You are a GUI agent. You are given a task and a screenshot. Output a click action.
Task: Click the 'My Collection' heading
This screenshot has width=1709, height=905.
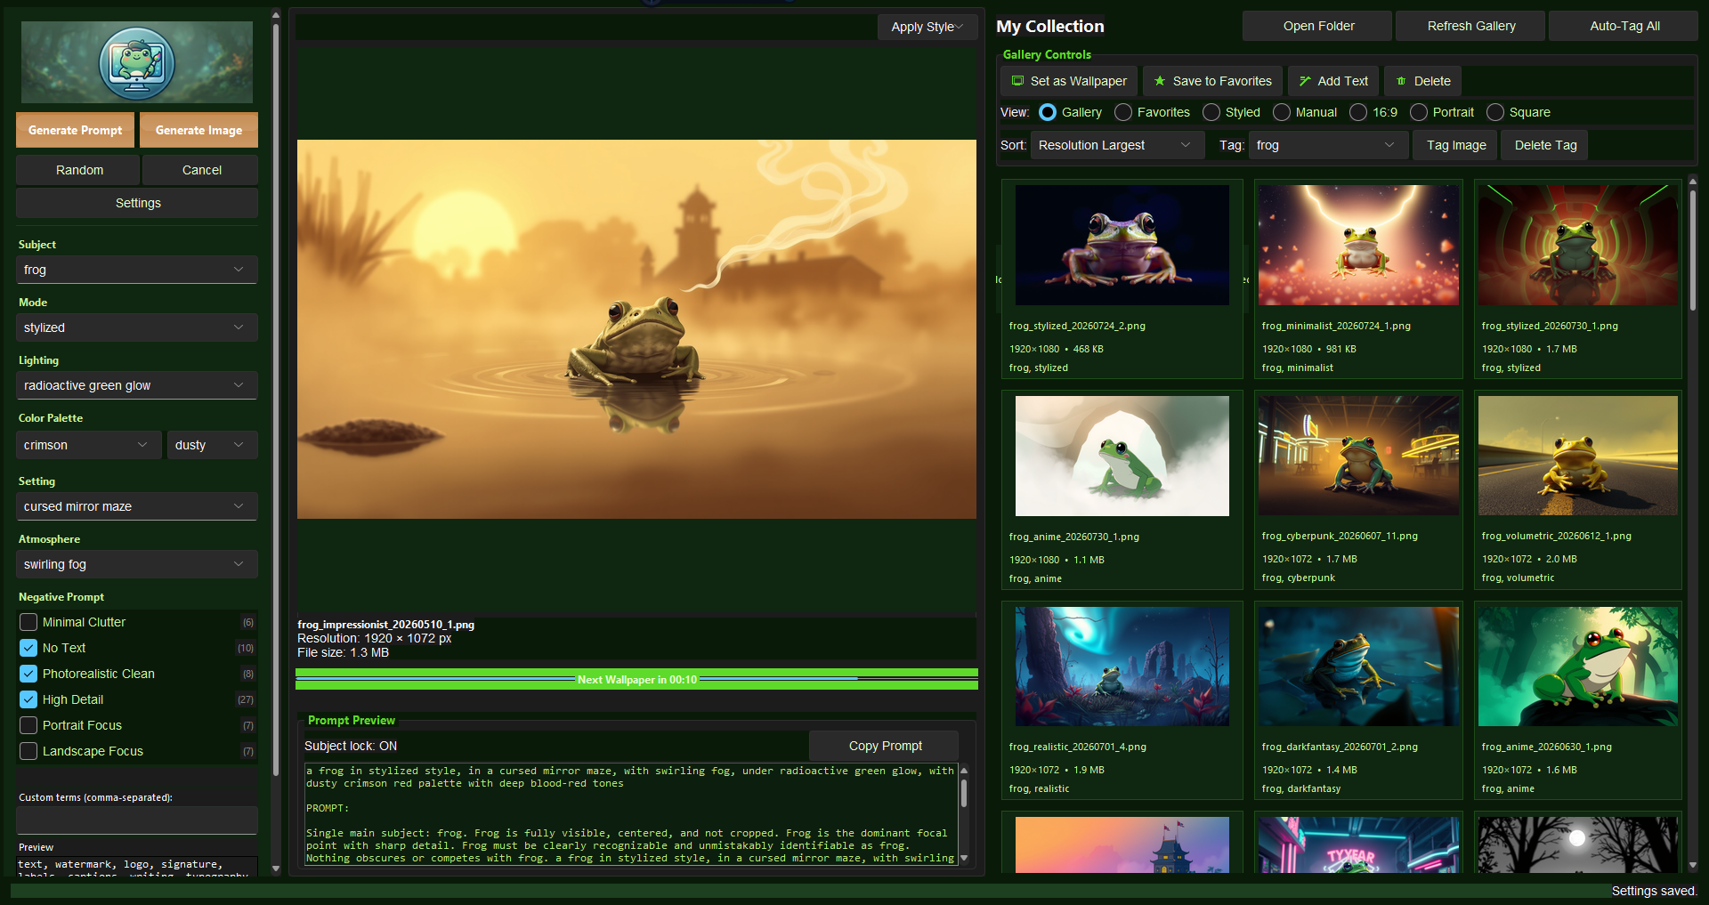click(x=1049, y=27)
